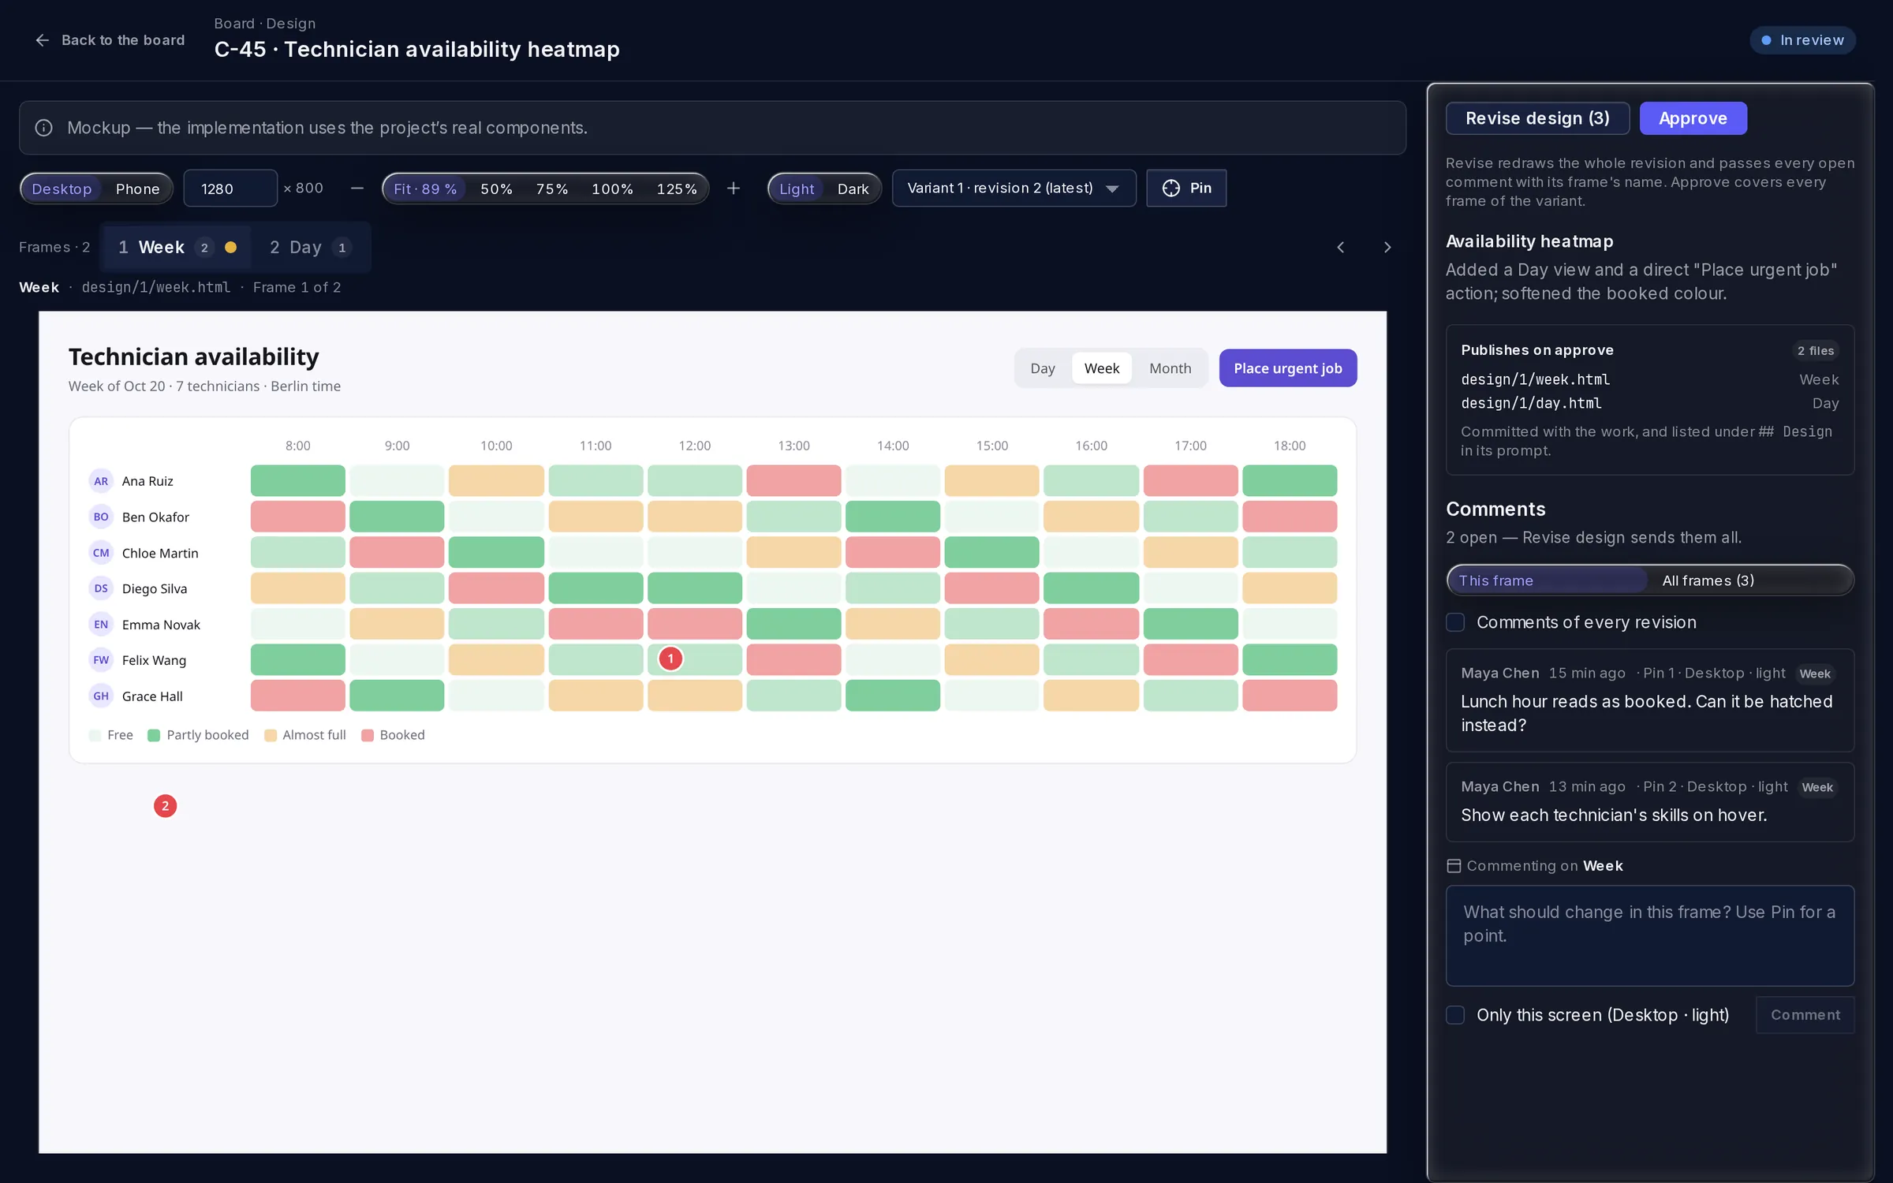The image size is (1893, 1183).
Task: Go to next frame arrow
Action: pos(1387,248)
